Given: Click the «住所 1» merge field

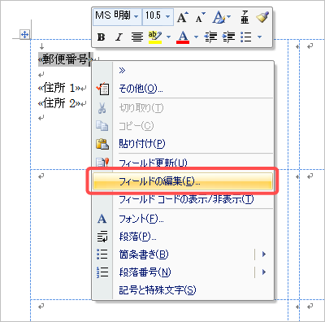Looking at the screenshot, I should 59,88.
